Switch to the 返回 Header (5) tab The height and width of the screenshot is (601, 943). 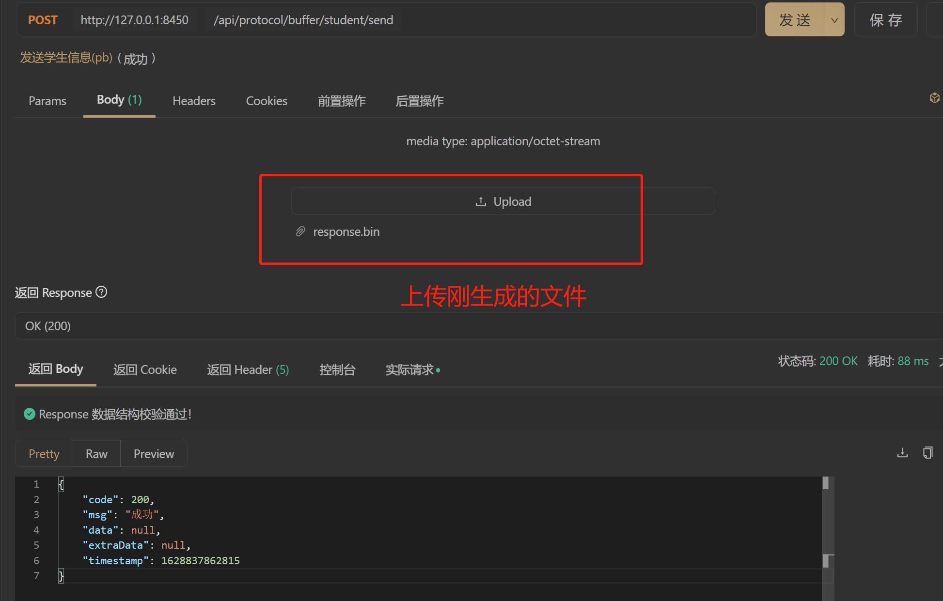248,370
